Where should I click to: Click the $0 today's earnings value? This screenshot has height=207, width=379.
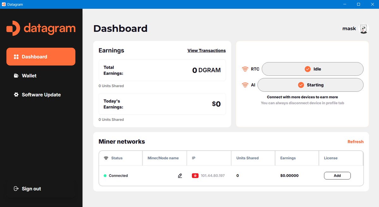(216, 104)
